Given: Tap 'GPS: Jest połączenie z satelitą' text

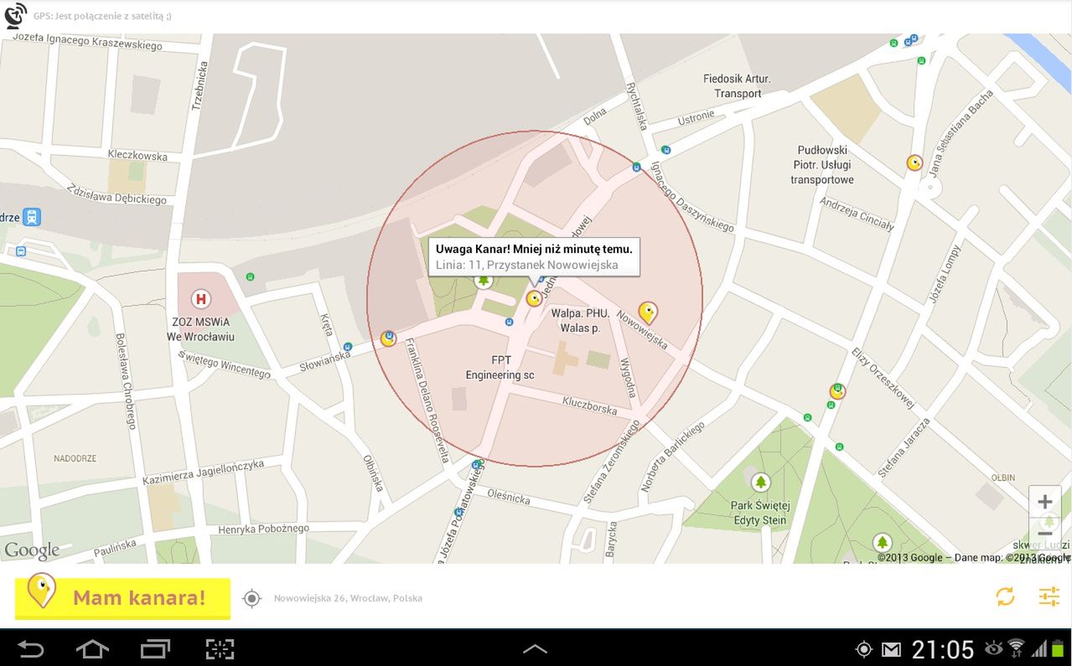Looking at the screenshot, I should tap(102, 16).
